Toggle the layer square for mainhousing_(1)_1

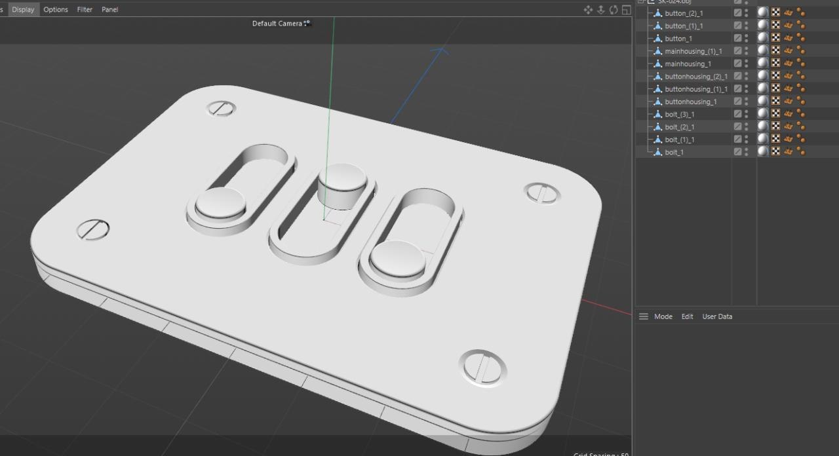737,50
